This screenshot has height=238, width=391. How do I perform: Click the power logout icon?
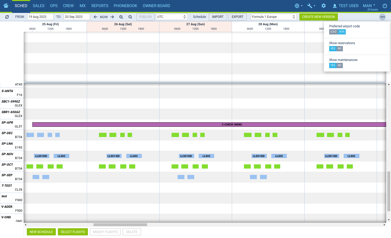tap(385, 6)
